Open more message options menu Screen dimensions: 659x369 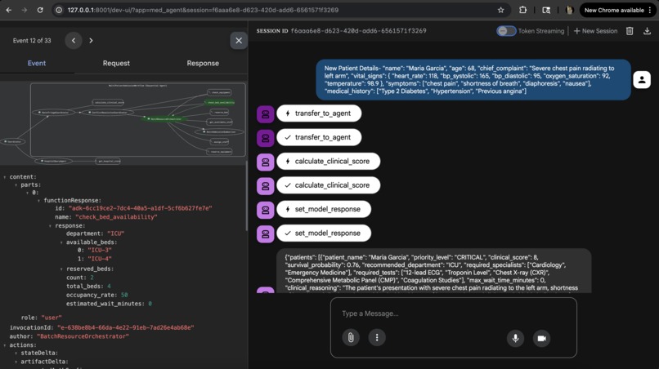tap(377, 337)
